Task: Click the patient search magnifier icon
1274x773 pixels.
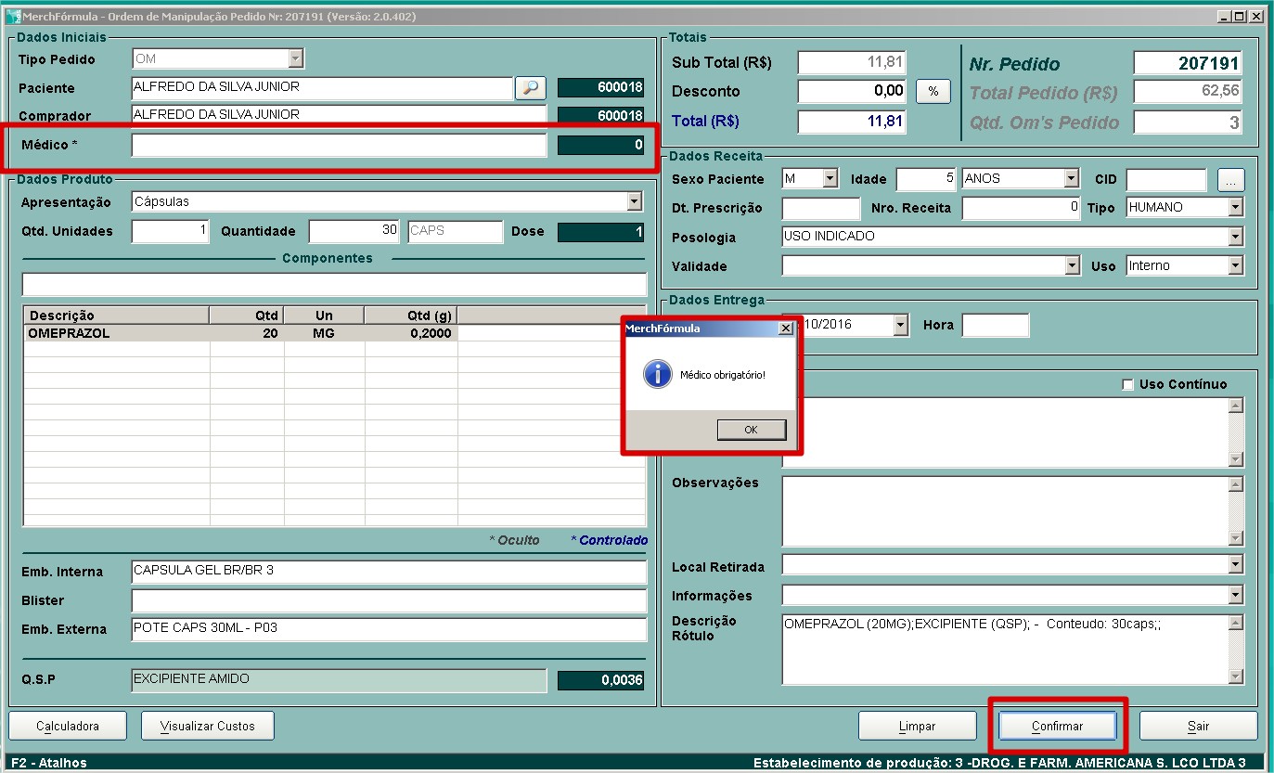Action: [530, 88]
